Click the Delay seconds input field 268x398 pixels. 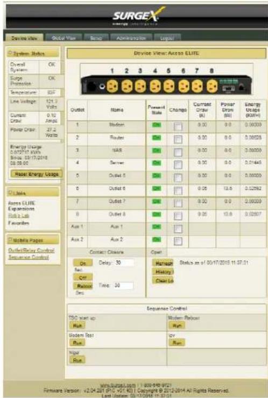[x=124, y=262]
